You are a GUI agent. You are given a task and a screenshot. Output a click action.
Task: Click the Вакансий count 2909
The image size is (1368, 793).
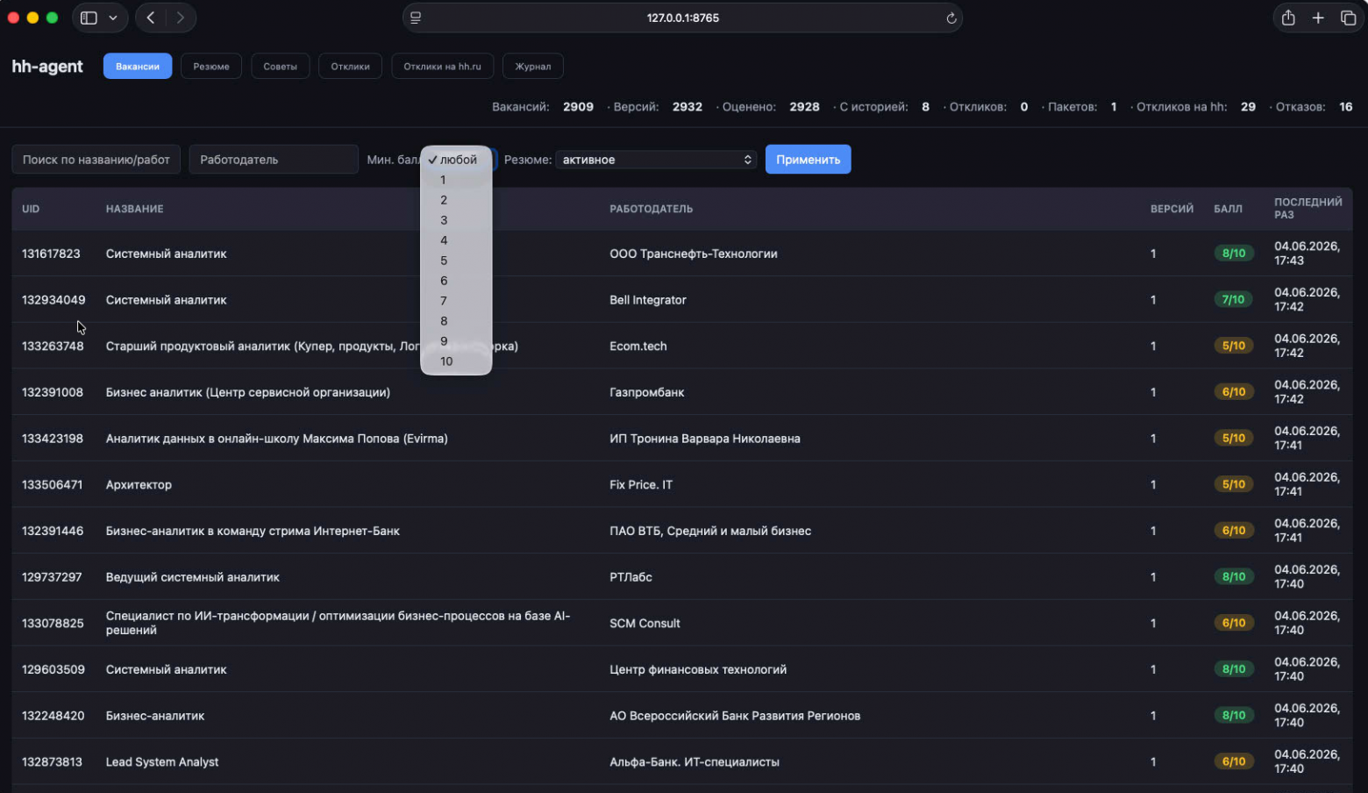coord(578,107)
